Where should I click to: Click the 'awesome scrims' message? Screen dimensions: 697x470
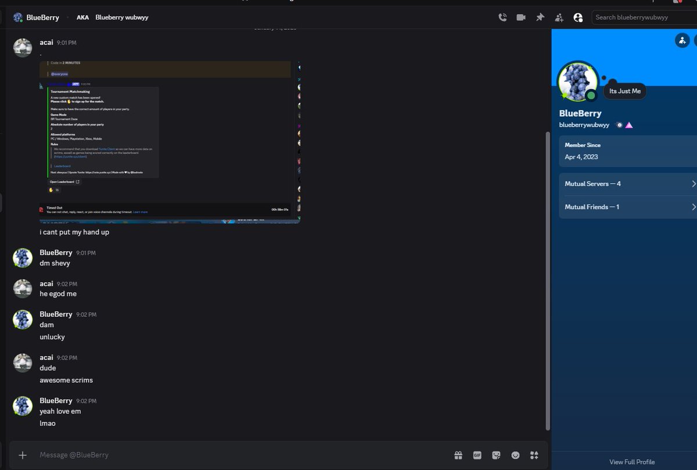pos(66,380)
